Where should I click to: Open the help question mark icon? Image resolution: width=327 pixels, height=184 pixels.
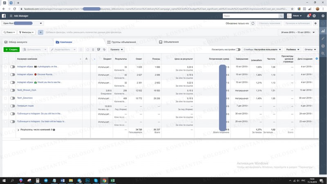323,16
